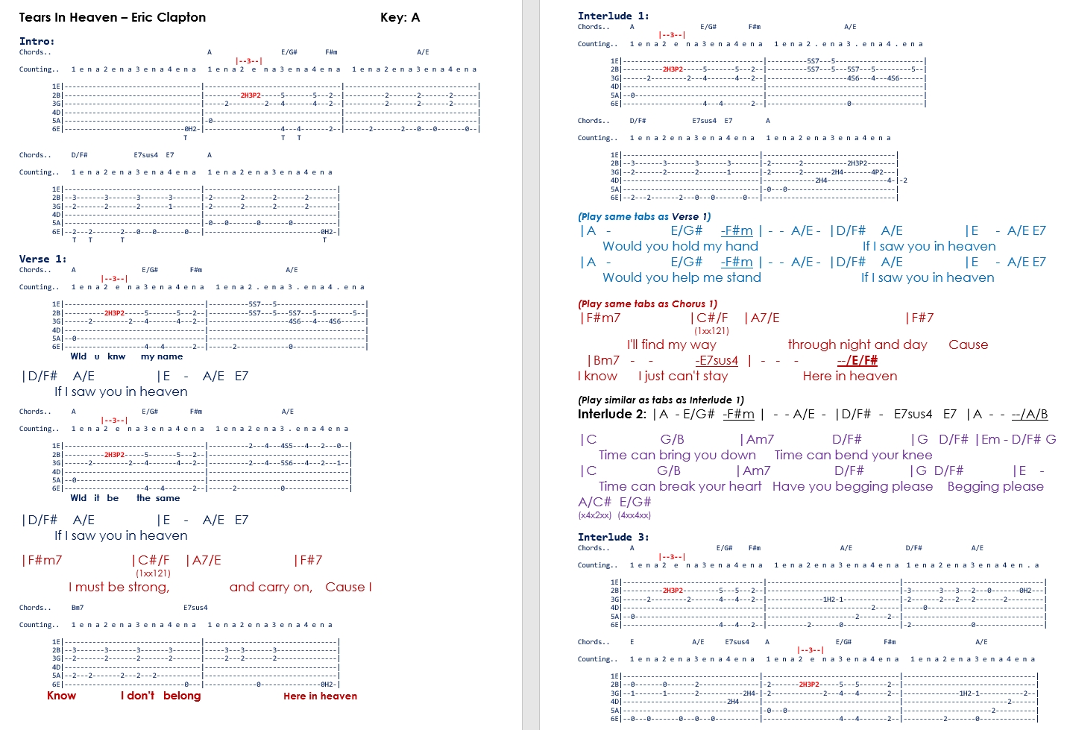Click the note "(Play similar as tabs as Interlude 1)"

[661, 400]
